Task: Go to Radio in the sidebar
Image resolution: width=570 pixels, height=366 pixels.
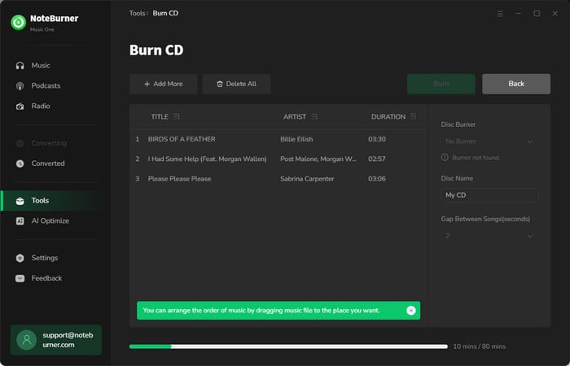Action: (x=41, y=106)
